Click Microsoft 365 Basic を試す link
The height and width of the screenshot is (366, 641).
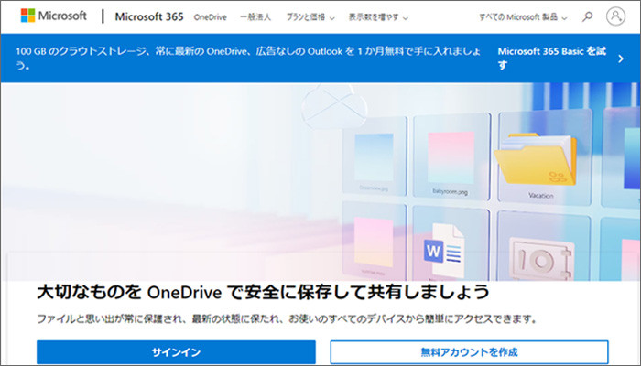point(552,58)
